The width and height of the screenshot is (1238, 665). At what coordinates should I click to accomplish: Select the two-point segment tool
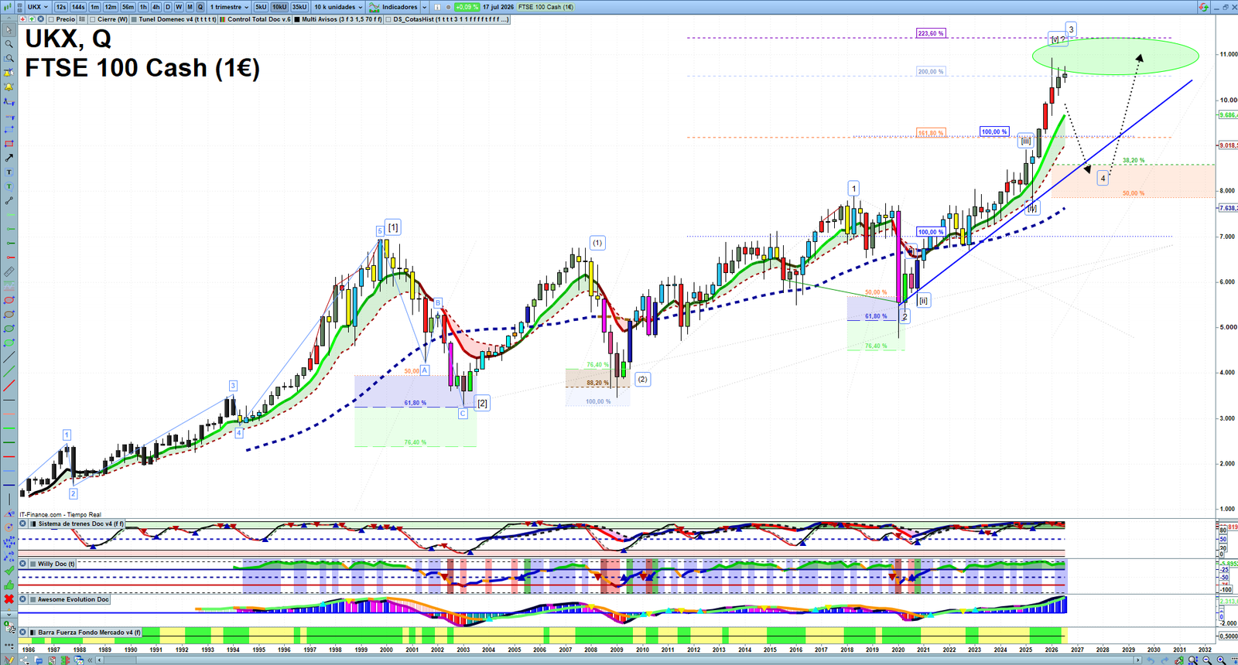(x=9, y=200)
